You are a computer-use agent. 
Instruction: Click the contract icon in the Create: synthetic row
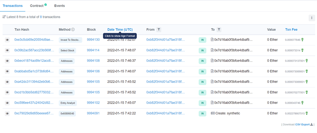[x=213, y=113]
